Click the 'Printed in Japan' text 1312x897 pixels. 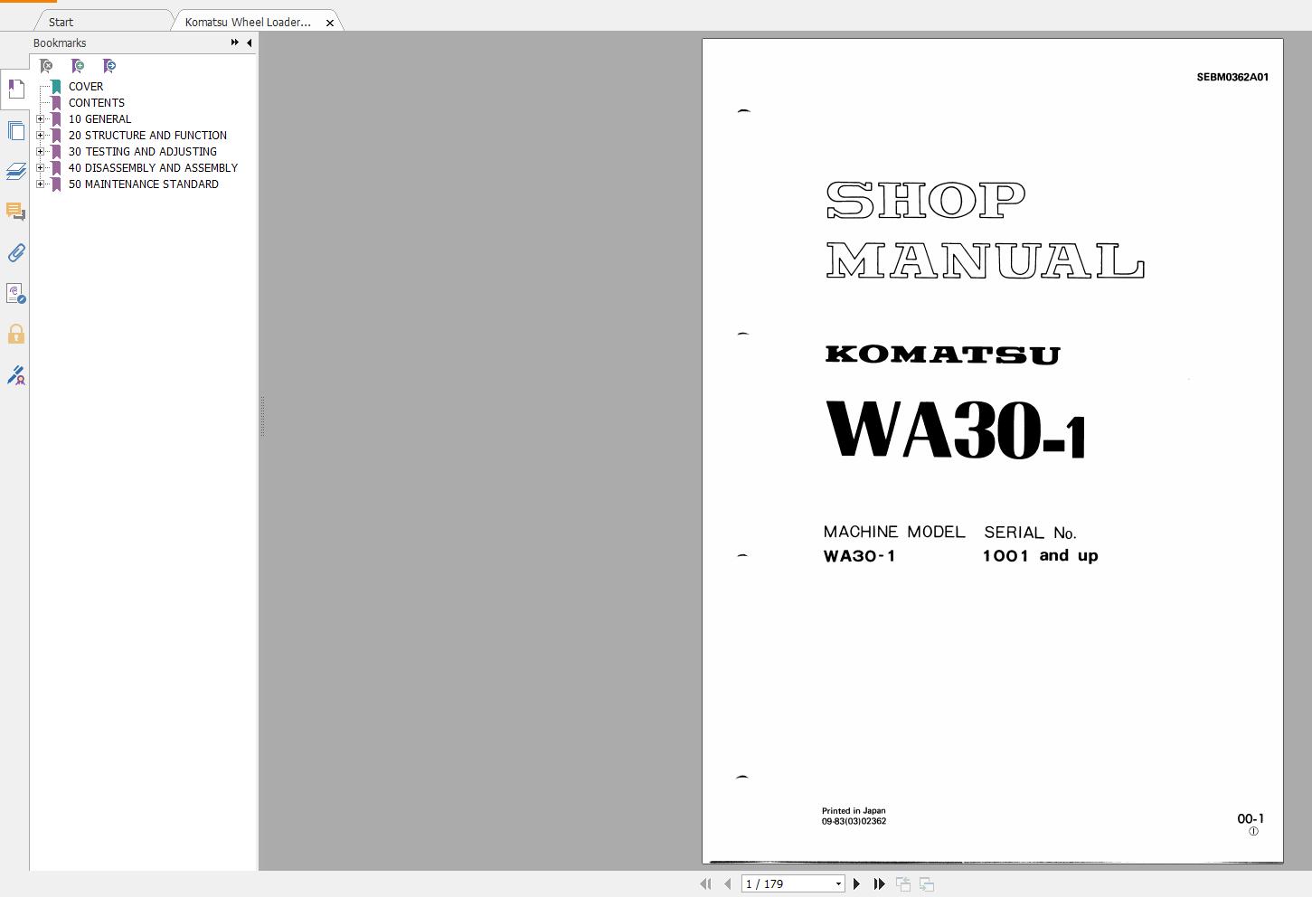pos(854,811)
